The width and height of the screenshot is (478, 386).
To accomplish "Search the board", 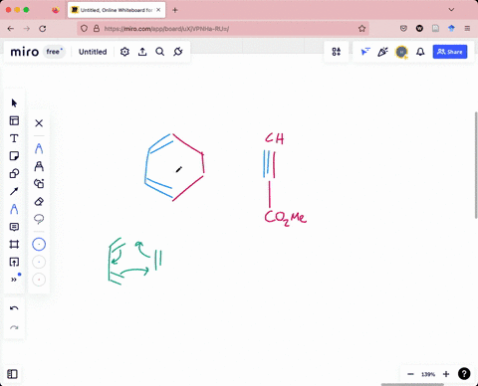I will click(x=160, y=52).
